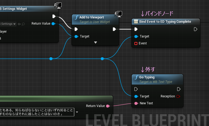Select the pink 外す comment text

[x=148, y=69]
